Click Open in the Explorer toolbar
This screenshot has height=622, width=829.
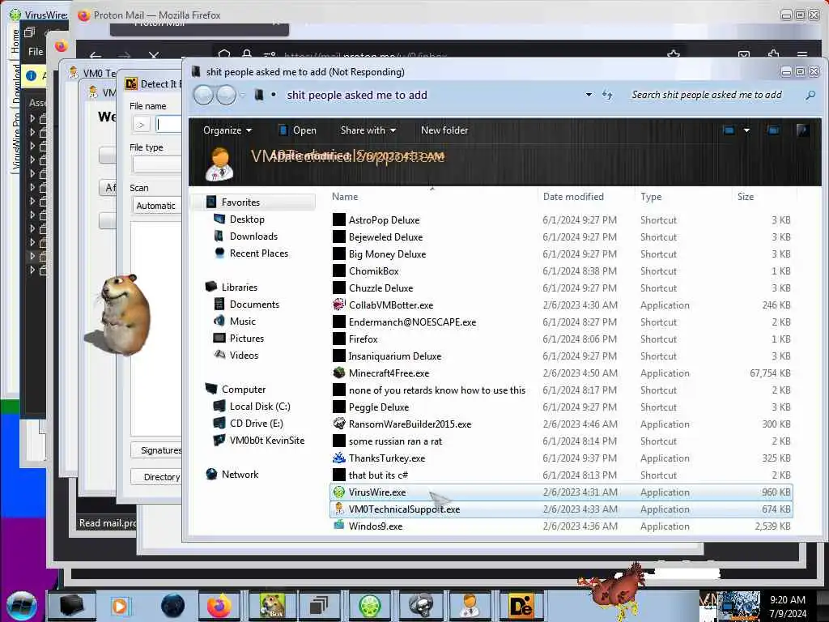click(x=298, y=130)
